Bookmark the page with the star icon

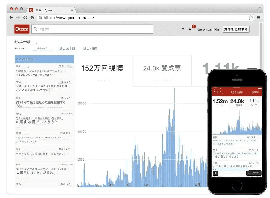tap(250, 18)
